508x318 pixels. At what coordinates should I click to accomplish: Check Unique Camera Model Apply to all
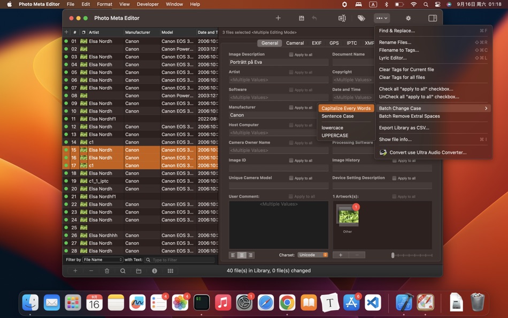coord(291,178)
